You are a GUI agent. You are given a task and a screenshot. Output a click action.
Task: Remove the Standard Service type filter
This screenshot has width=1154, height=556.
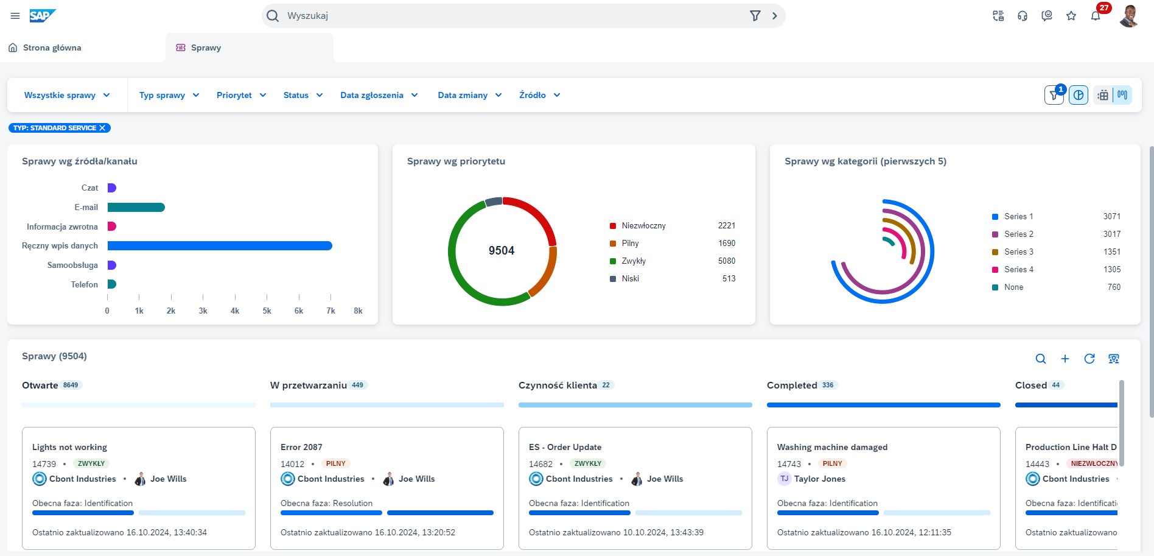click(x=102, y=128)
